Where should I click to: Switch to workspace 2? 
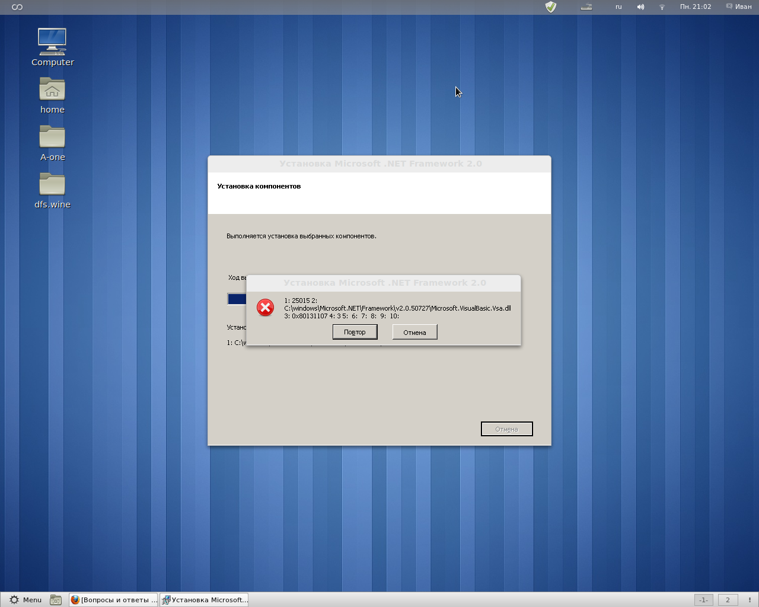728,600
